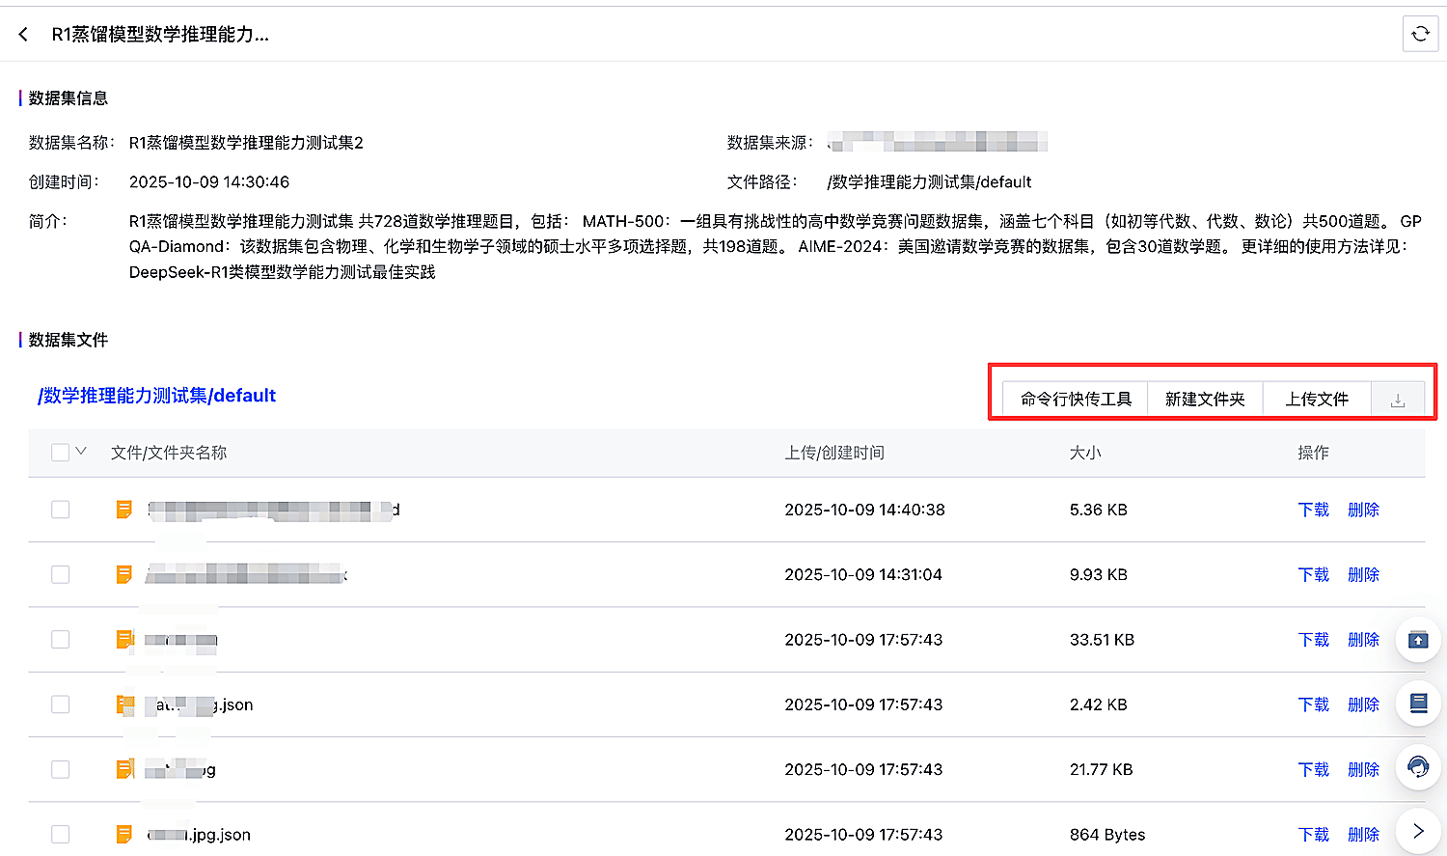
Task: Click file icon of the 5.36 KB row
Action: 123,510
